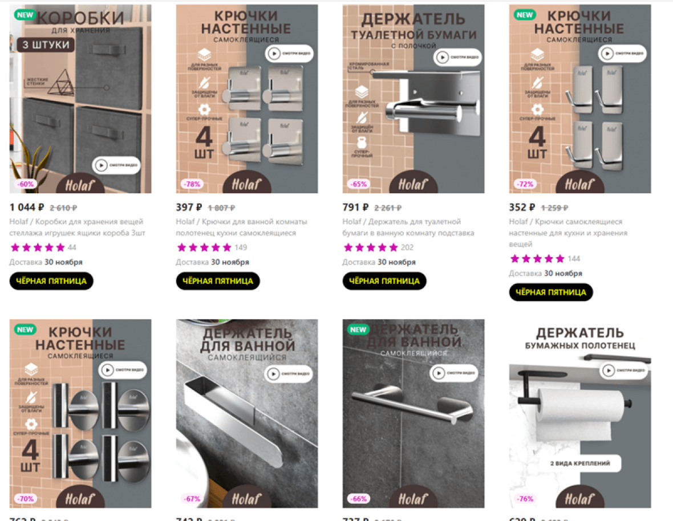Open the round black wall hooks thumbnail

tap(80, 413)
